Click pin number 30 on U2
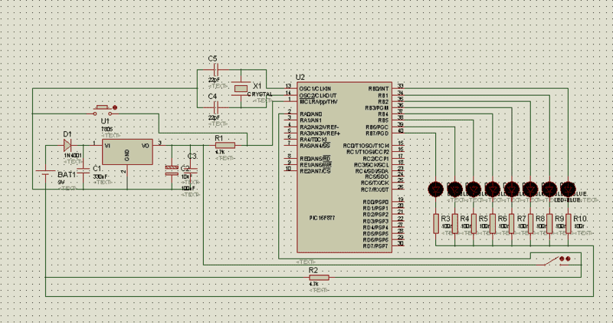The image size is (613, 323). point(400,243)
